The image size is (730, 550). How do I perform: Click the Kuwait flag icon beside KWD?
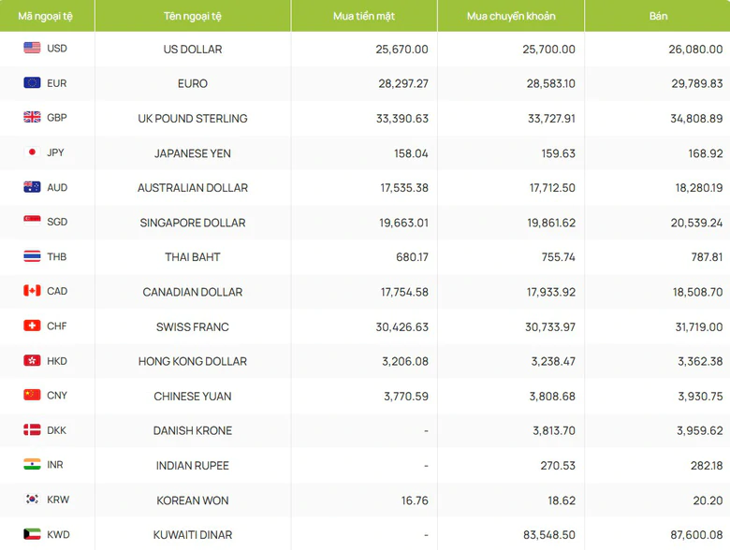point(32,534)
